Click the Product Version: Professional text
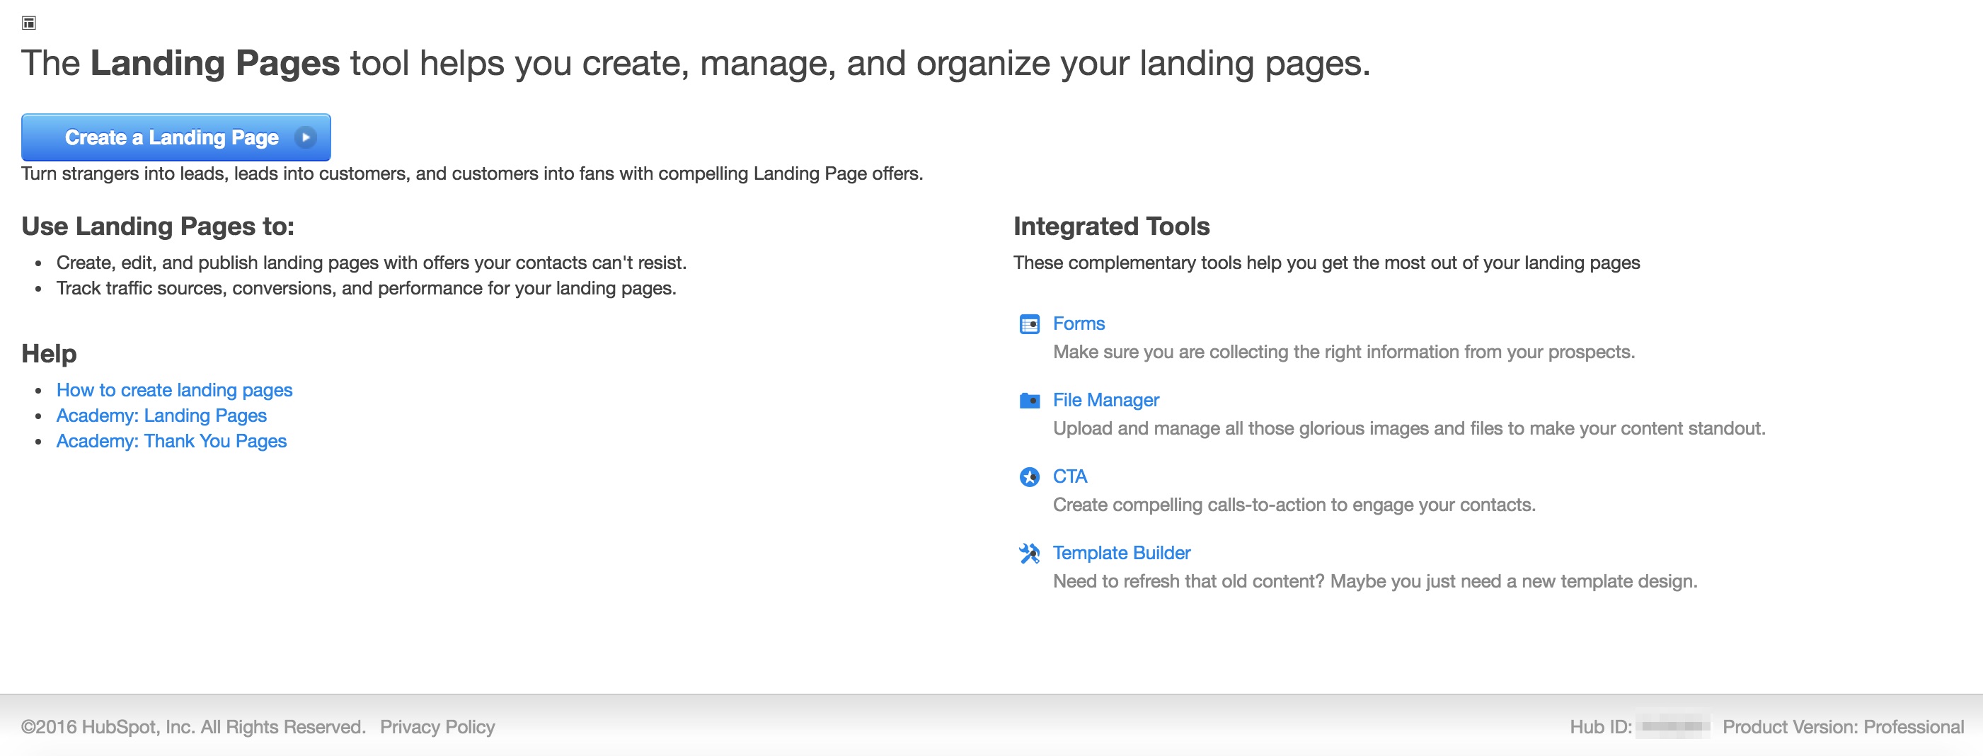The width and height of the screenshot is (1983, 756). [1842, 727]
